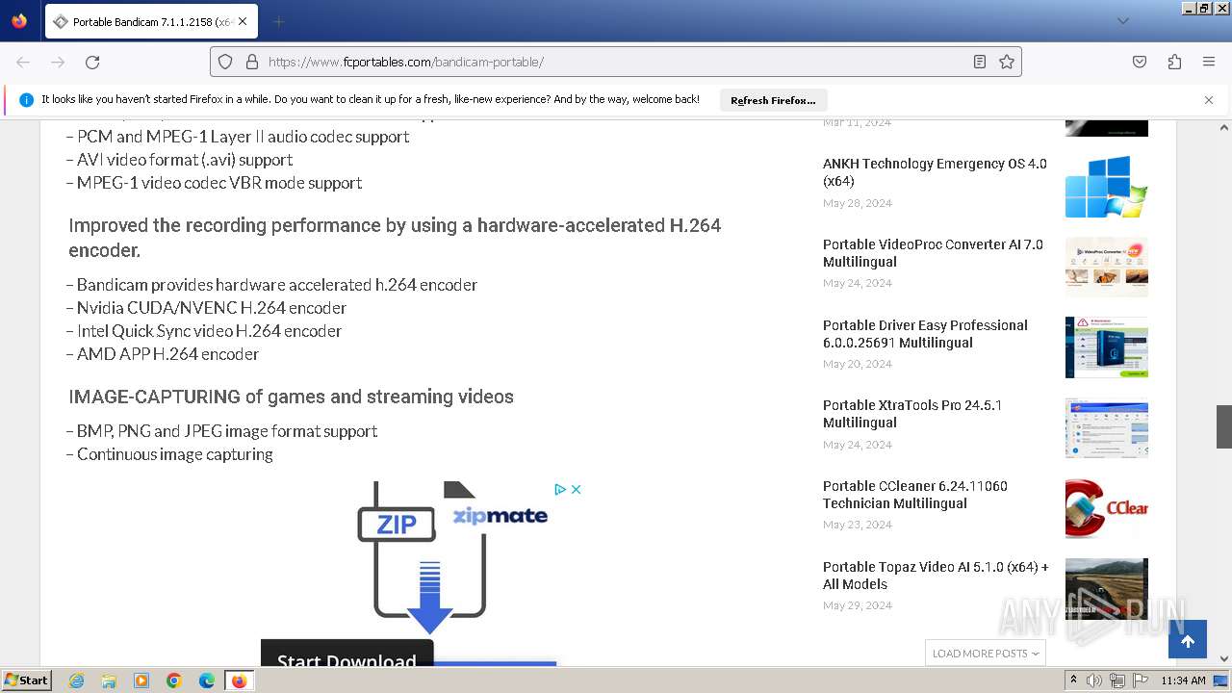The height and width of the screenshot is (693, 1232).
Task: Bookmark this page with the star
Action: point(1007,62)
